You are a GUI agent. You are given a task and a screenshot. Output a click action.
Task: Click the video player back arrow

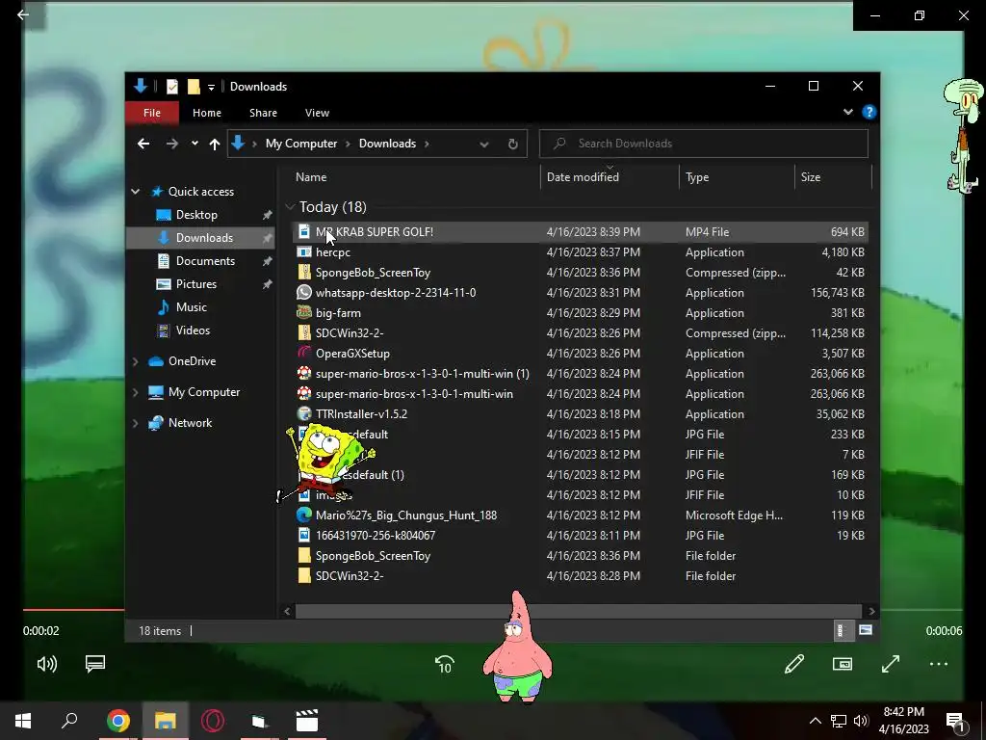click(x=23, y=14)
